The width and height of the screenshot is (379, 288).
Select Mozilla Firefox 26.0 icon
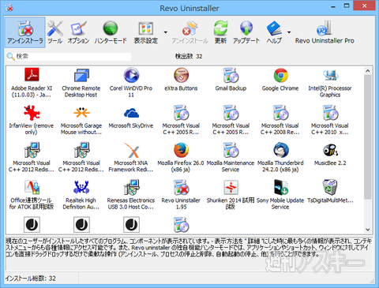click(181, 150)
